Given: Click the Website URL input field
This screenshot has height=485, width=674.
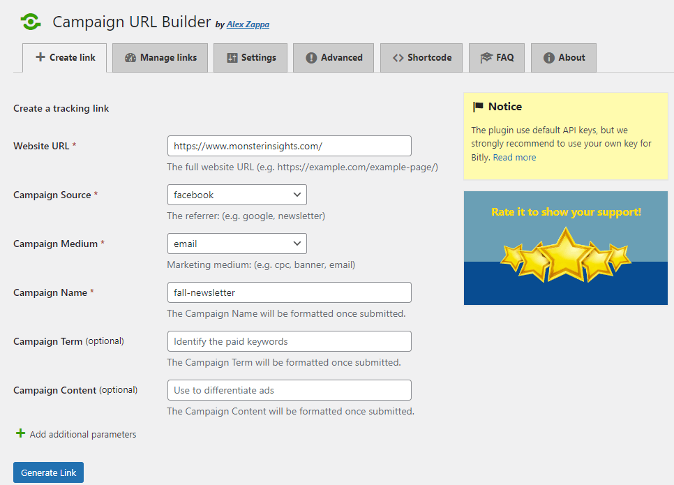Looking at the screenshot, I should click(x=289, y=146).
